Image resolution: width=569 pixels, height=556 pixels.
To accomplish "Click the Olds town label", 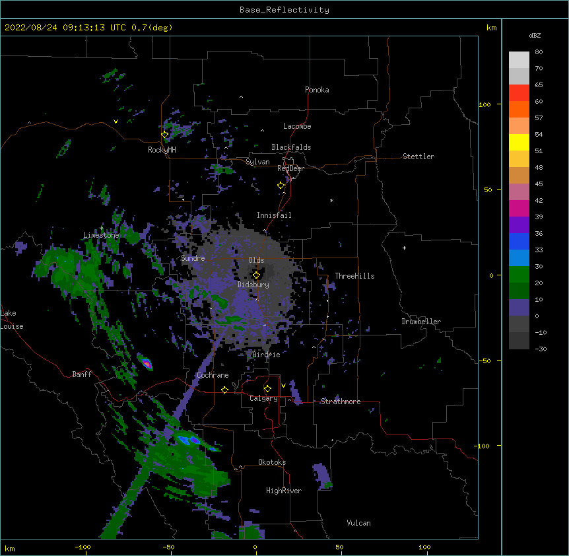I will 256,260.
